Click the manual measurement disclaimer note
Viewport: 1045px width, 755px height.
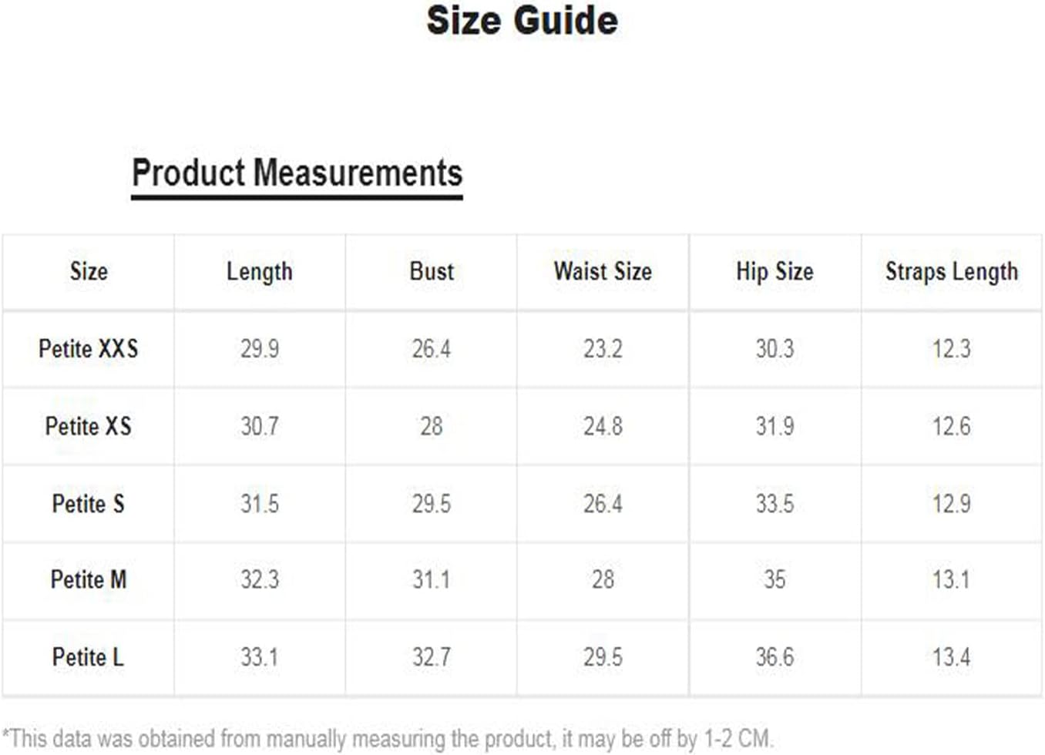388,739
